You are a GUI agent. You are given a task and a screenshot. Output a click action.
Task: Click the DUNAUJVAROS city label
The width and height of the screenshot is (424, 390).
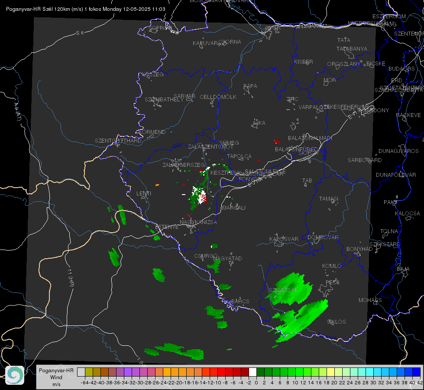click(x=398, y=151)
